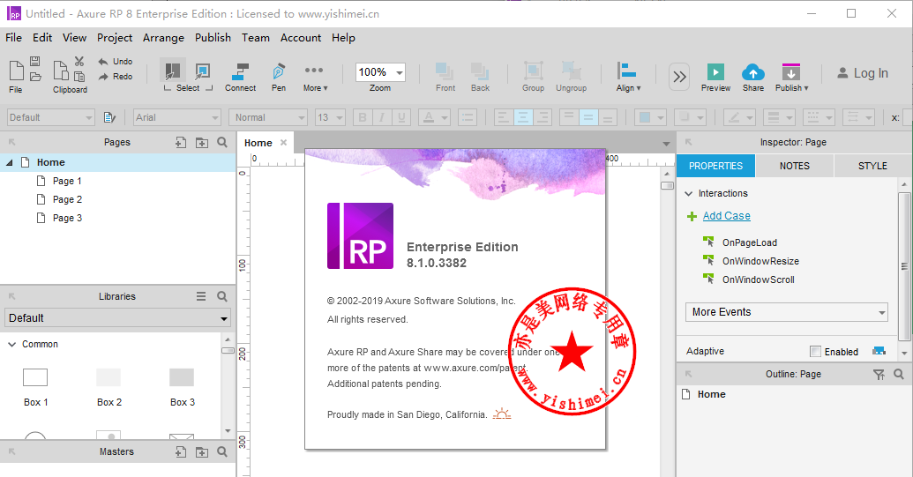Screen dimensions: 913x477
Task: Open the Edit menu
Action: click(x=42, y=38)
